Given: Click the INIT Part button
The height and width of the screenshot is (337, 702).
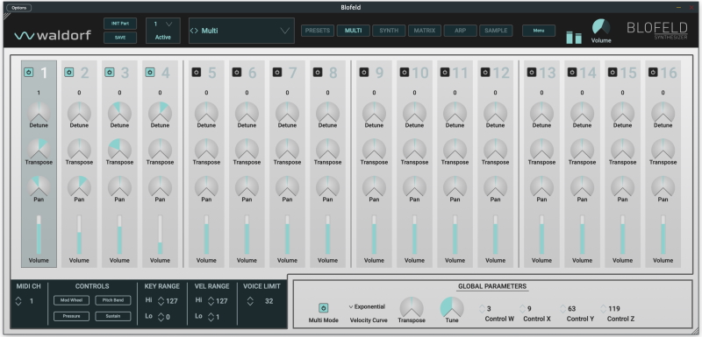Looking at the screenshot, I should (x=120, y=24).
